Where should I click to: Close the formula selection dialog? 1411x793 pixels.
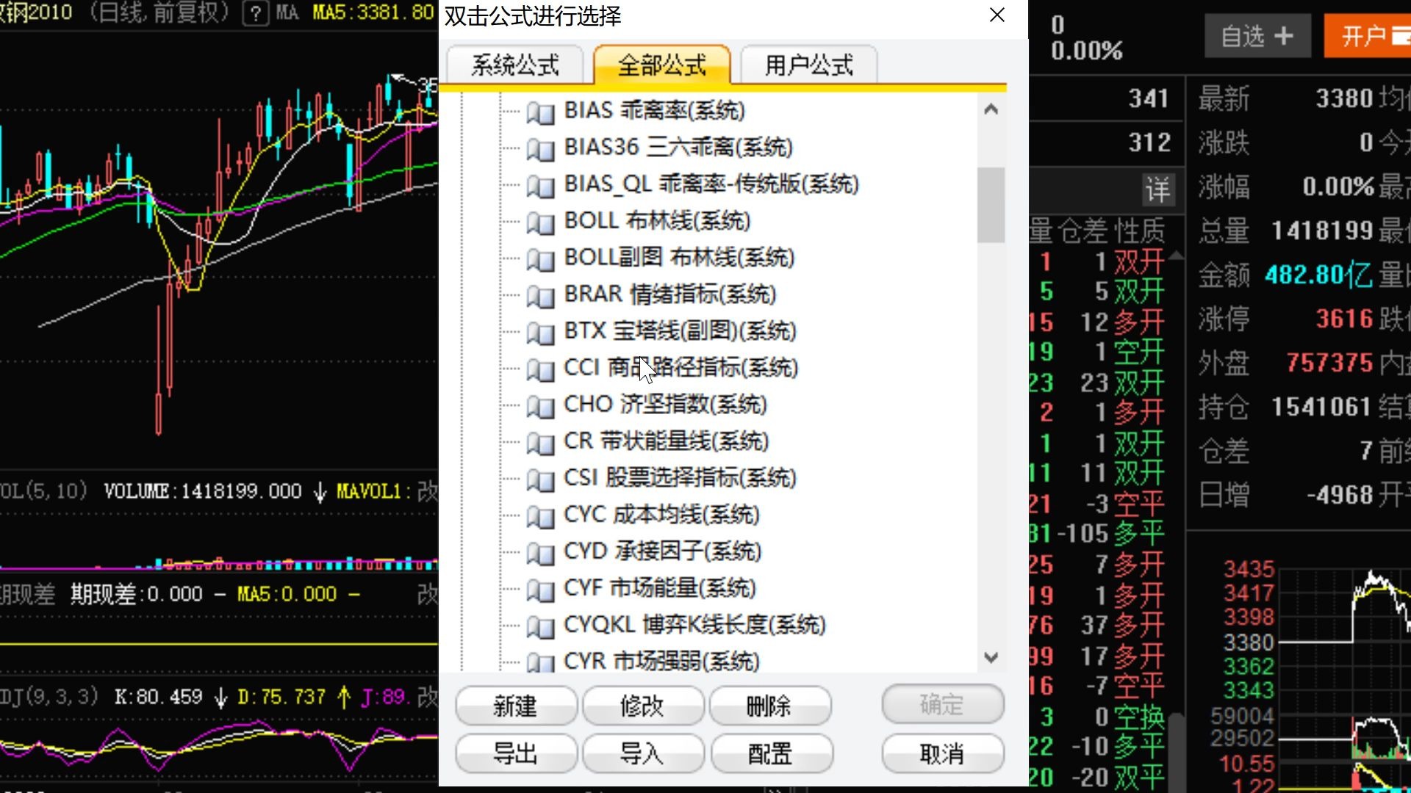coord(997,15)
